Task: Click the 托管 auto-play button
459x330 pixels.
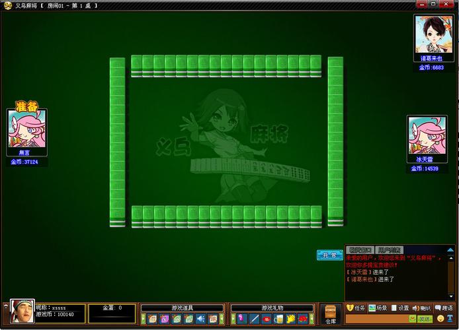Action: click(330, 255)
